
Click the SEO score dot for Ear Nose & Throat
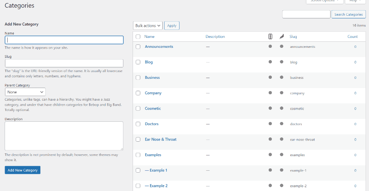(x=270, y=139)
